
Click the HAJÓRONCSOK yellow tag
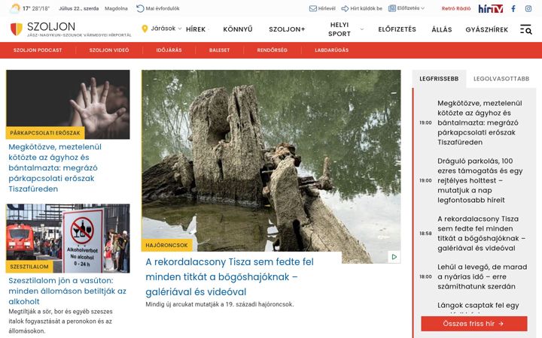pyautogui.click(x=166, y=245)
